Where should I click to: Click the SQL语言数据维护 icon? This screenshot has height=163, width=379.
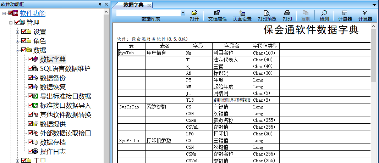click(35, 69)
